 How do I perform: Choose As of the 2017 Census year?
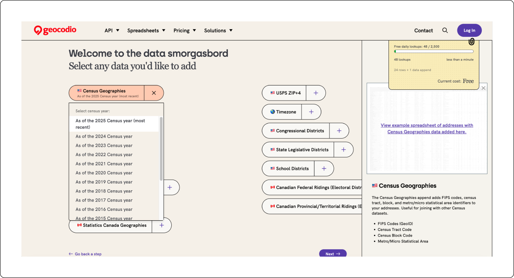point(114,200)
